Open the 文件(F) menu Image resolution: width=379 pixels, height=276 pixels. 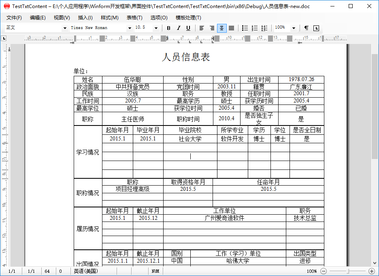click(x=14, y=18)
